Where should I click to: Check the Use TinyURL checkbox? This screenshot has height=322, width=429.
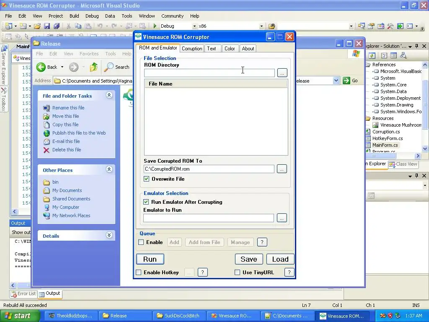click(237, 272)
